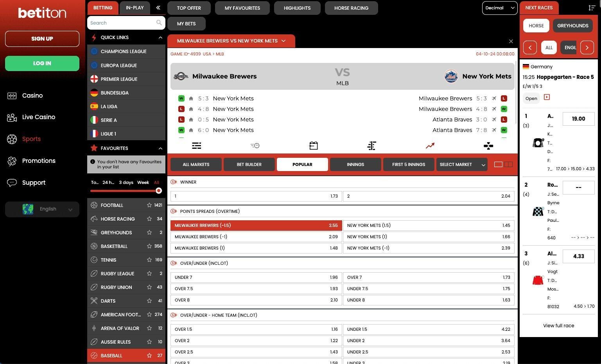The height and width of the screenshot is (364, 601).
Task: Go to previous races with left arrow
Action: pyautogui.click(x=530, y=48)
